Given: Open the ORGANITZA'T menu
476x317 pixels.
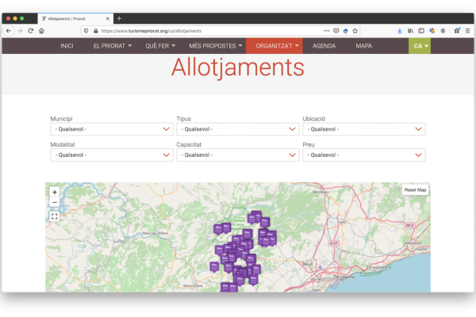Looking at the screenshot, I should tap(274, 46).
